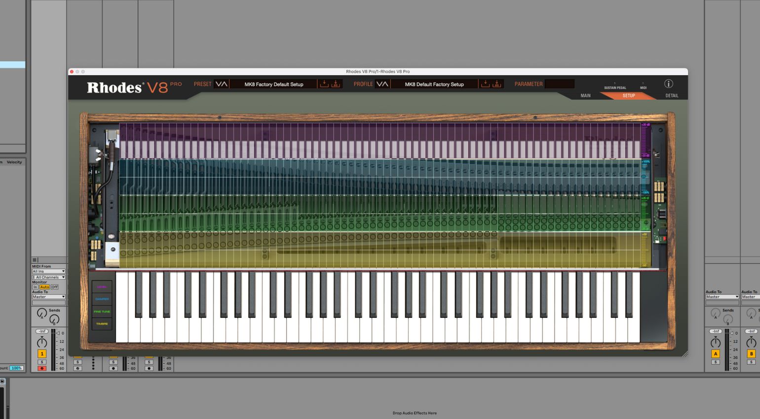
Task: Expand the Audio To Master dropdown on track 1
Action: coord(48,297)
